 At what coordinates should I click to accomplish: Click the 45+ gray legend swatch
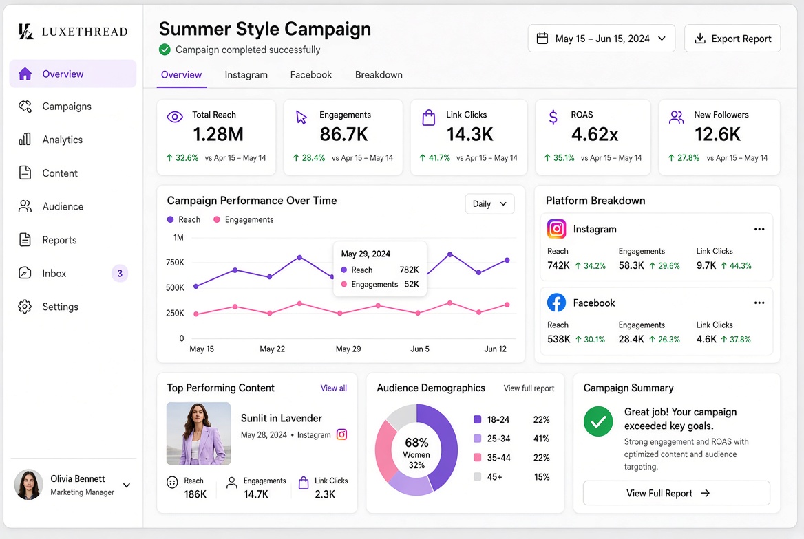point(478,476)
